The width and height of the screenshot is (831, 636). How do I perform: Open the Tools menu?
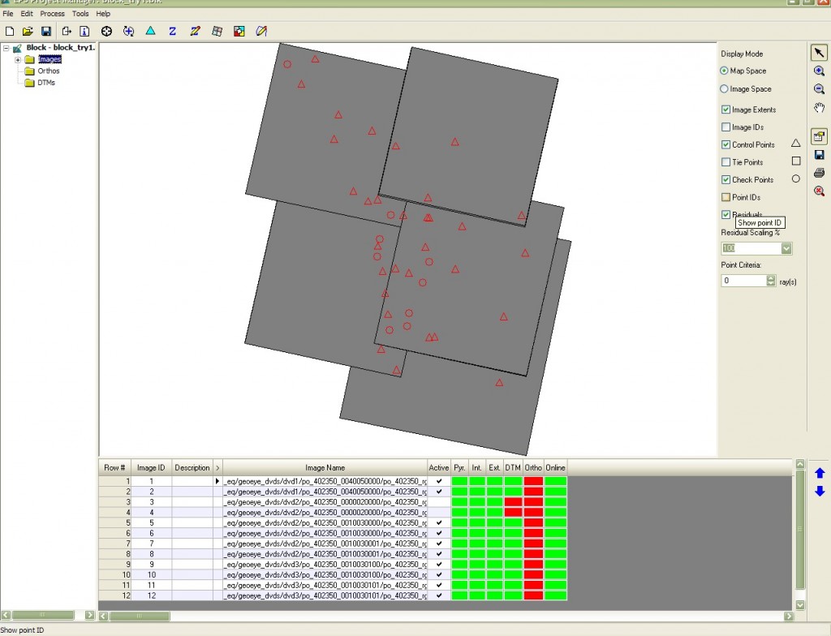pos(80,14)
